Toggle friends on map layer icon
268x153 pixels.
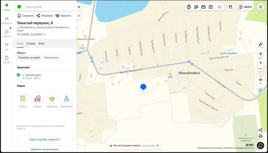pyautogui.click(x=196, y=7)
